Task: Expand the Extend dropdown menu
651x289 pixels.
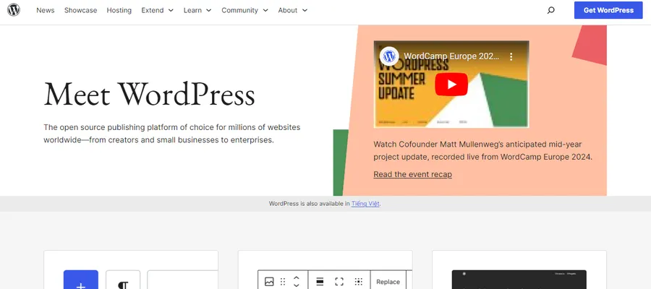Action: pos(158,10)
